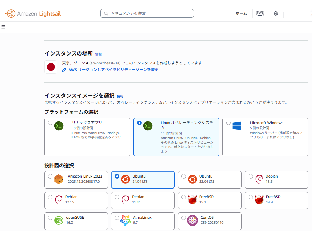The image size is (320, 231).
Task: Click the Ubuntu 22.04 LTS logo icon
Action: (192, 179)
